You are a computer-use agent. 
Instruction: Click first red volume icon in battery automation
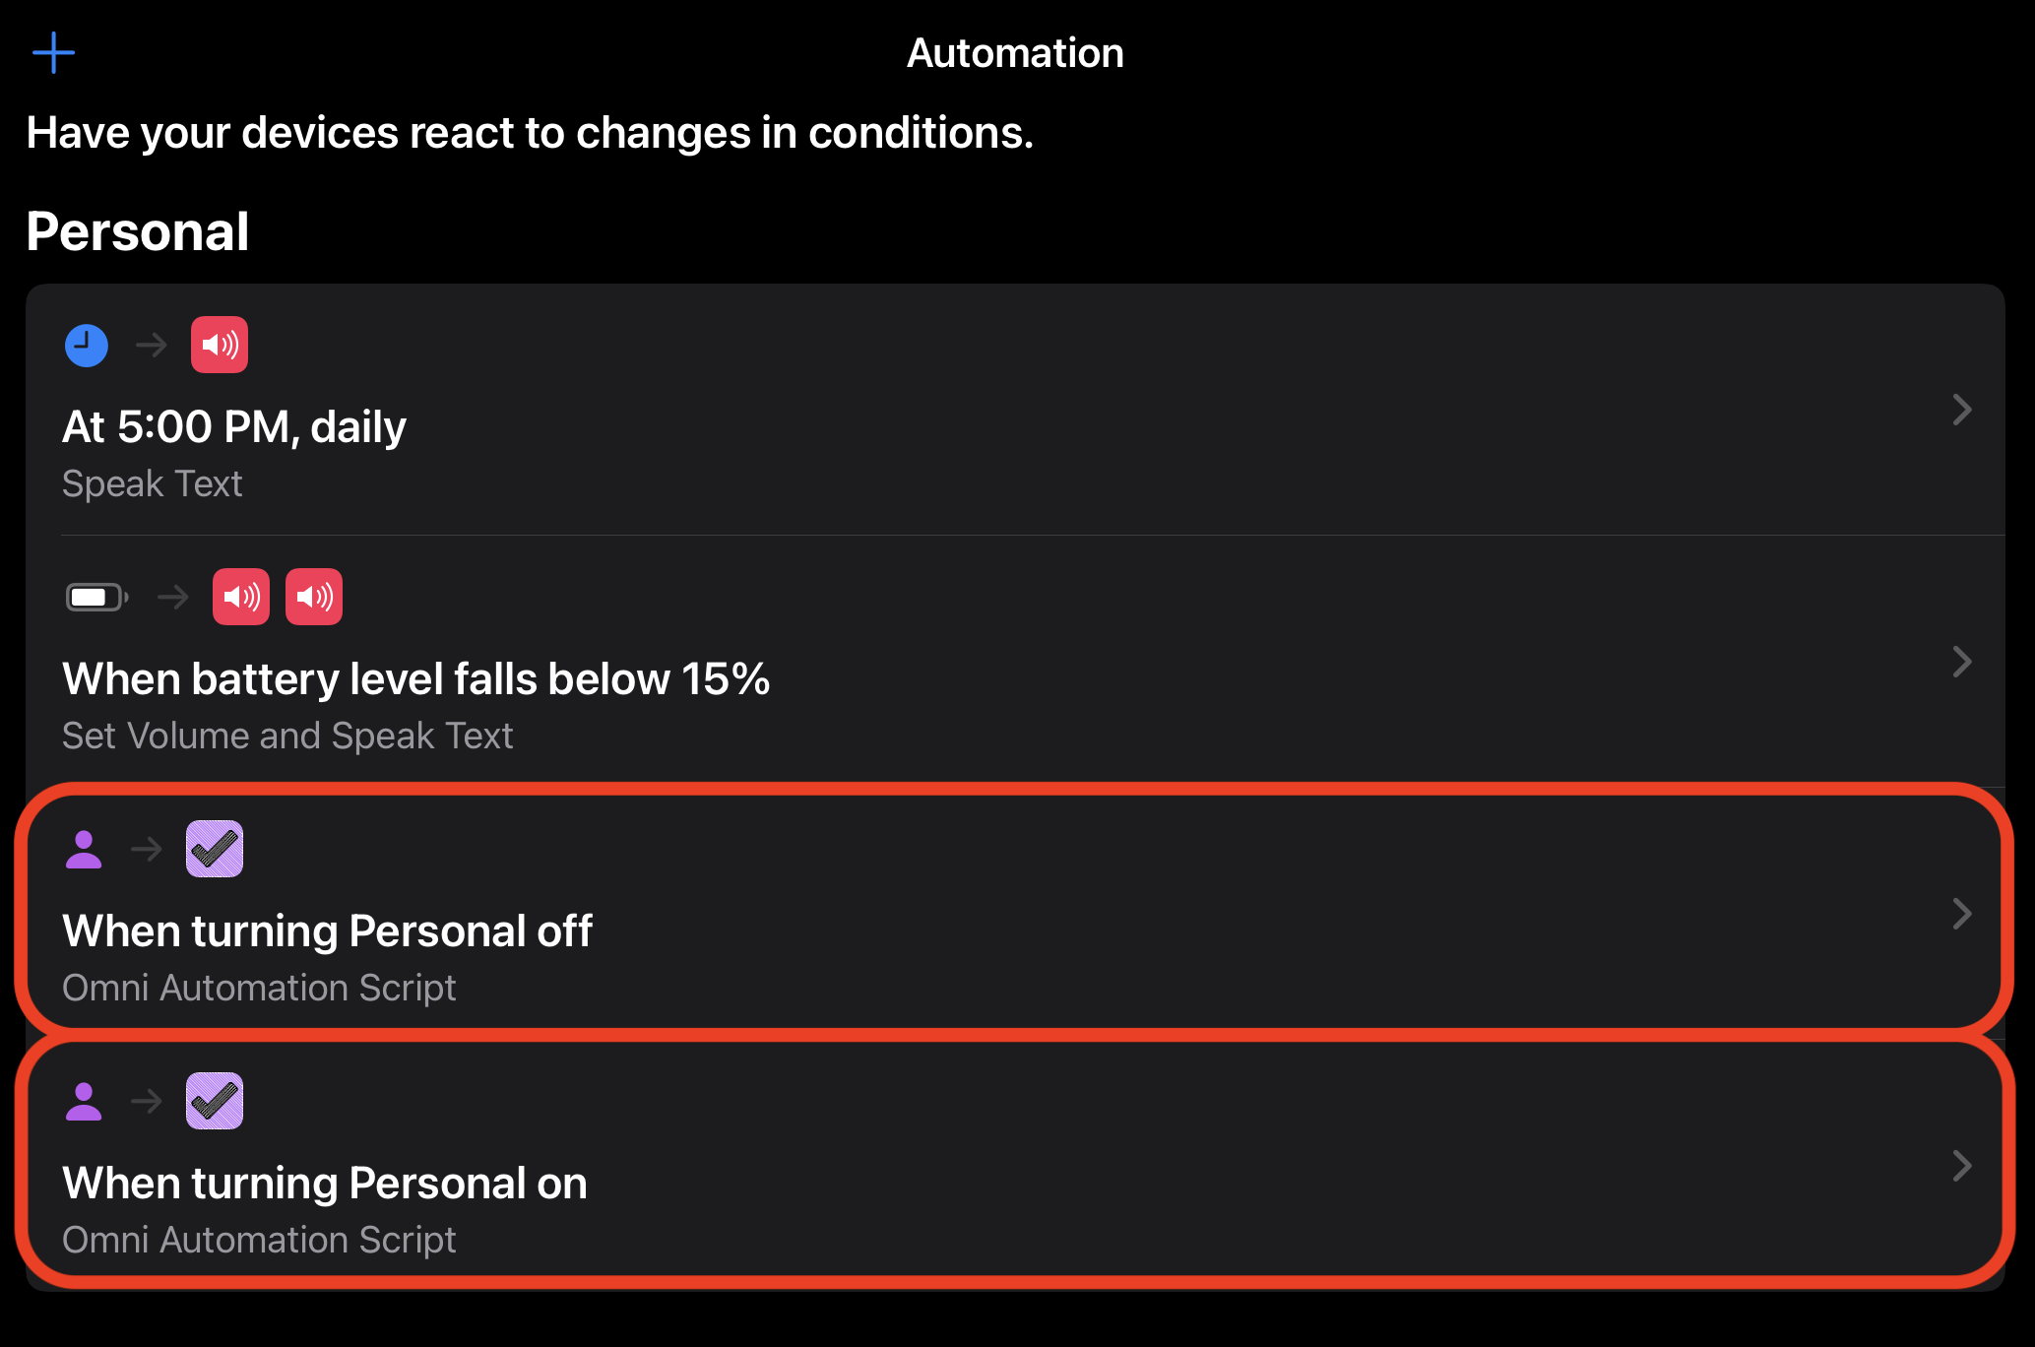pos(241,597)
